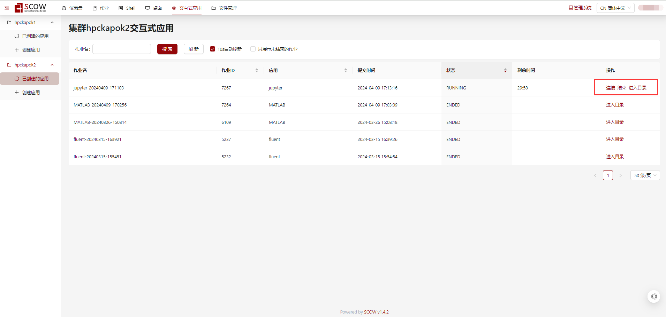Screen dimensions: 666x317
Task: Click 进入目录 for fluent-20240315-155451
Action: pyautogui.click(x=615, y=157)
